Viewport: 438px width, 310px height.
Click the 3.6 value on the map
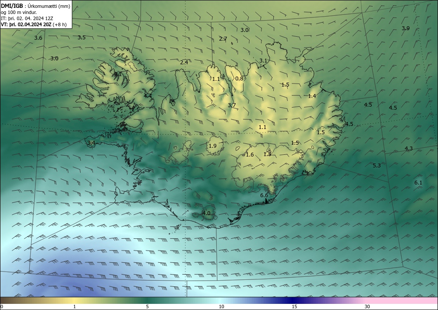(38, 38)
